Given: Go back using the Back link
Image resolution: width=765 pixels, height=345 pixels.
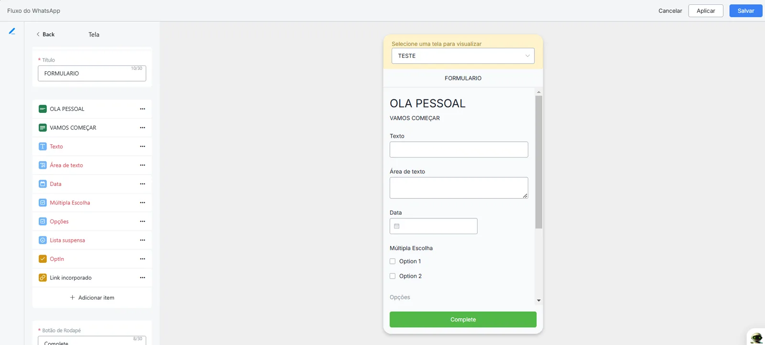Looking at the screenshot, I should 45,34.
